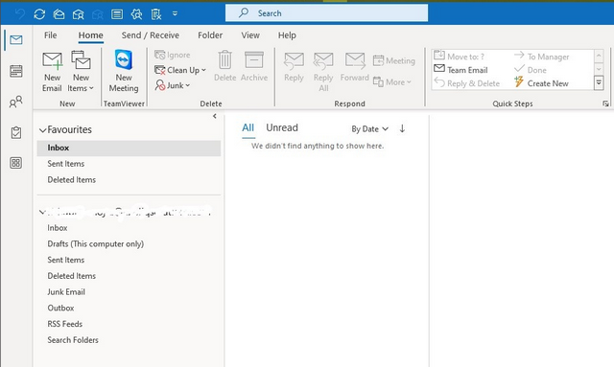Select the To Manager quick step
614x367 pixels.
point(541,57)
